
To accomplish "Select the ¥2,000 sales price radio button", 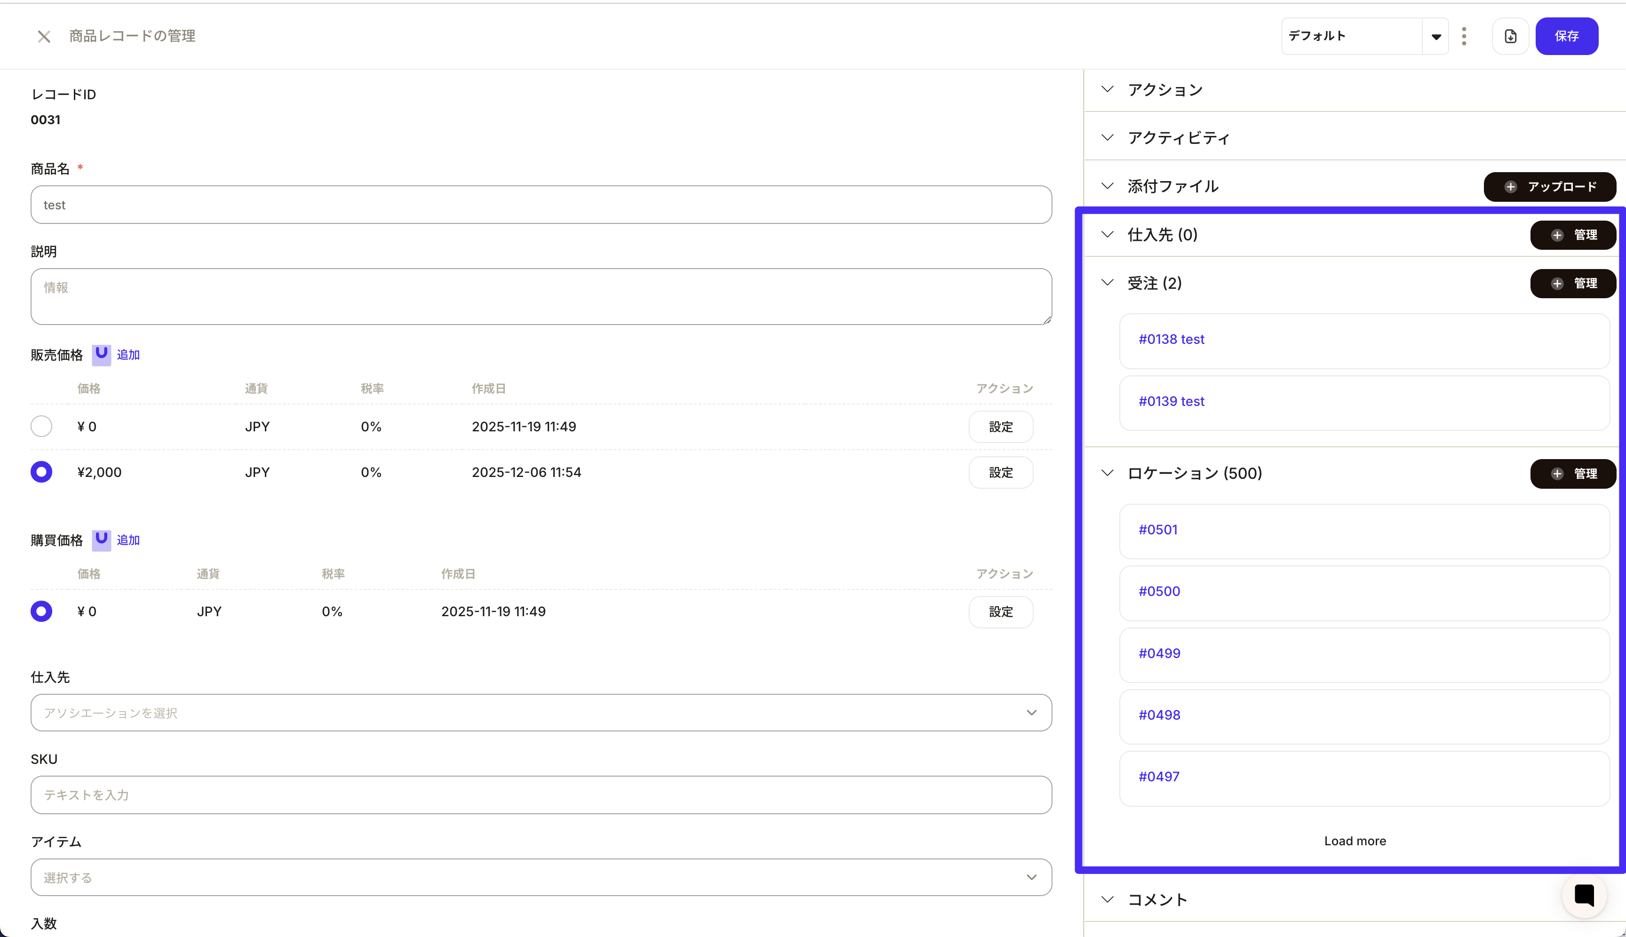I will coord(41,472).
